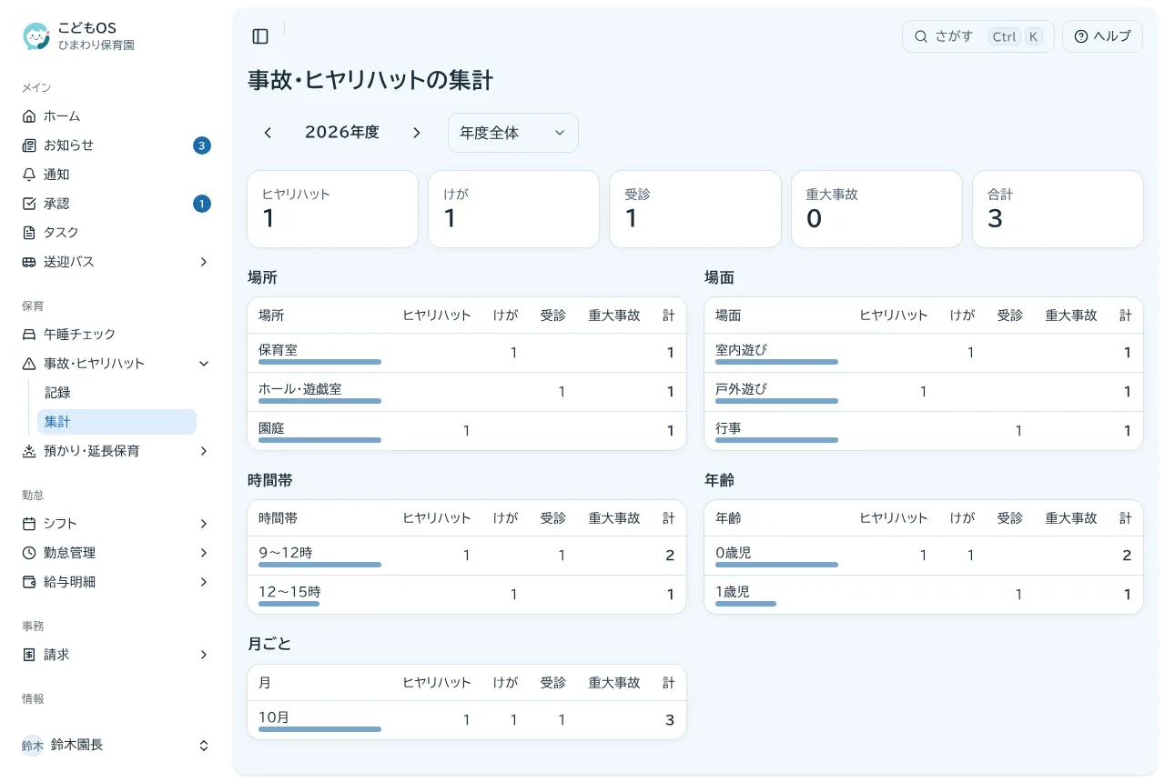Screen dimensions: 1165x782
Task: Expand the 給与明細 submenu chevron
Action: [204, 582]
